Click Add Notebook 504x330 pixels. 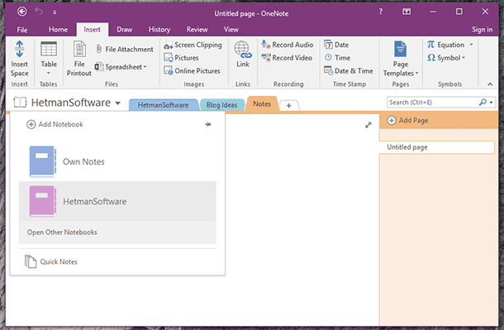[x=55, y=124]
